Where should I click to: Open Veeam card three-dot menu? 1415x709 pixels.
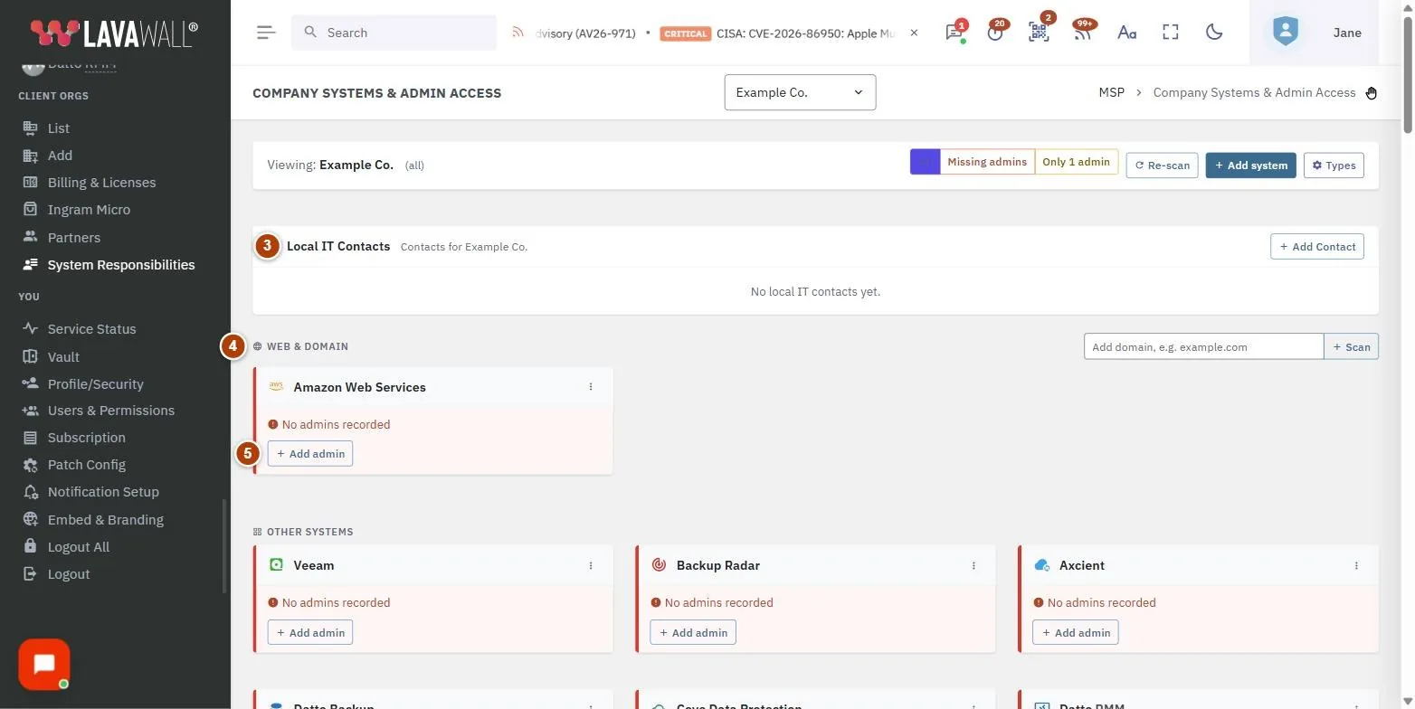591,565
